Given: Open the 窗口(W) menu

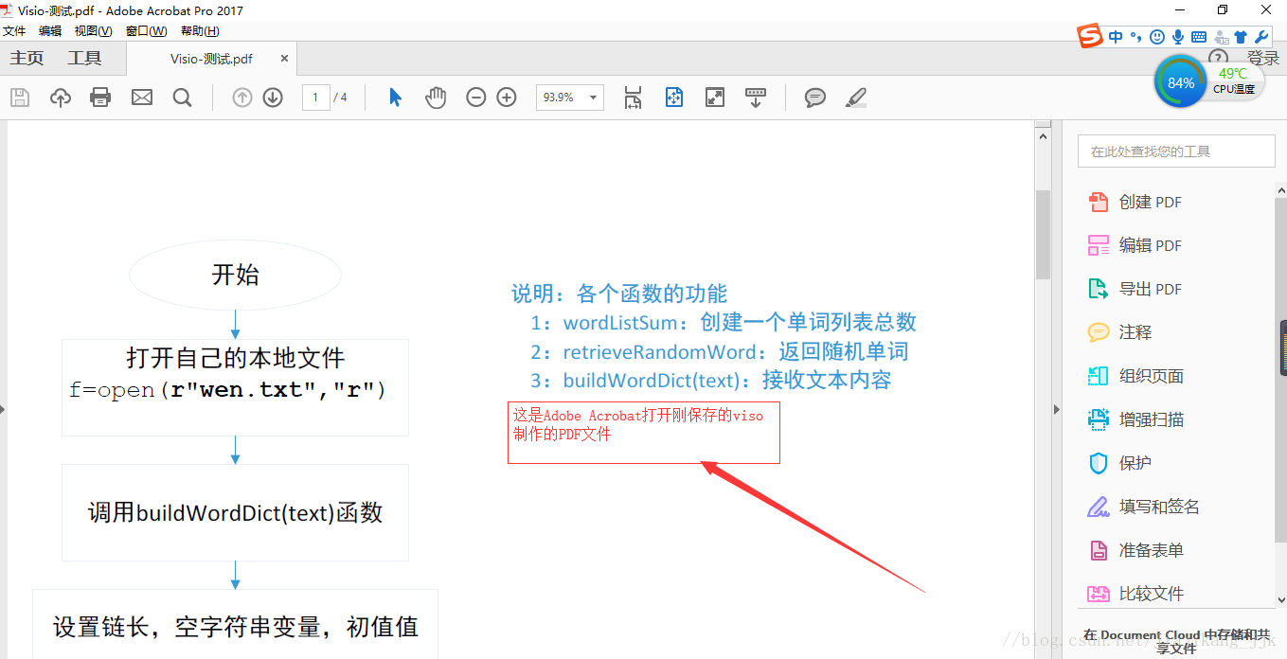Looking at the screenshot, I should pyautogui.click(x=146, y=31).
